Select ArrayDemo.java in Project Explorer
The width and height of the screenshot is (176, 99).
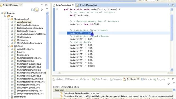point(24,22)
